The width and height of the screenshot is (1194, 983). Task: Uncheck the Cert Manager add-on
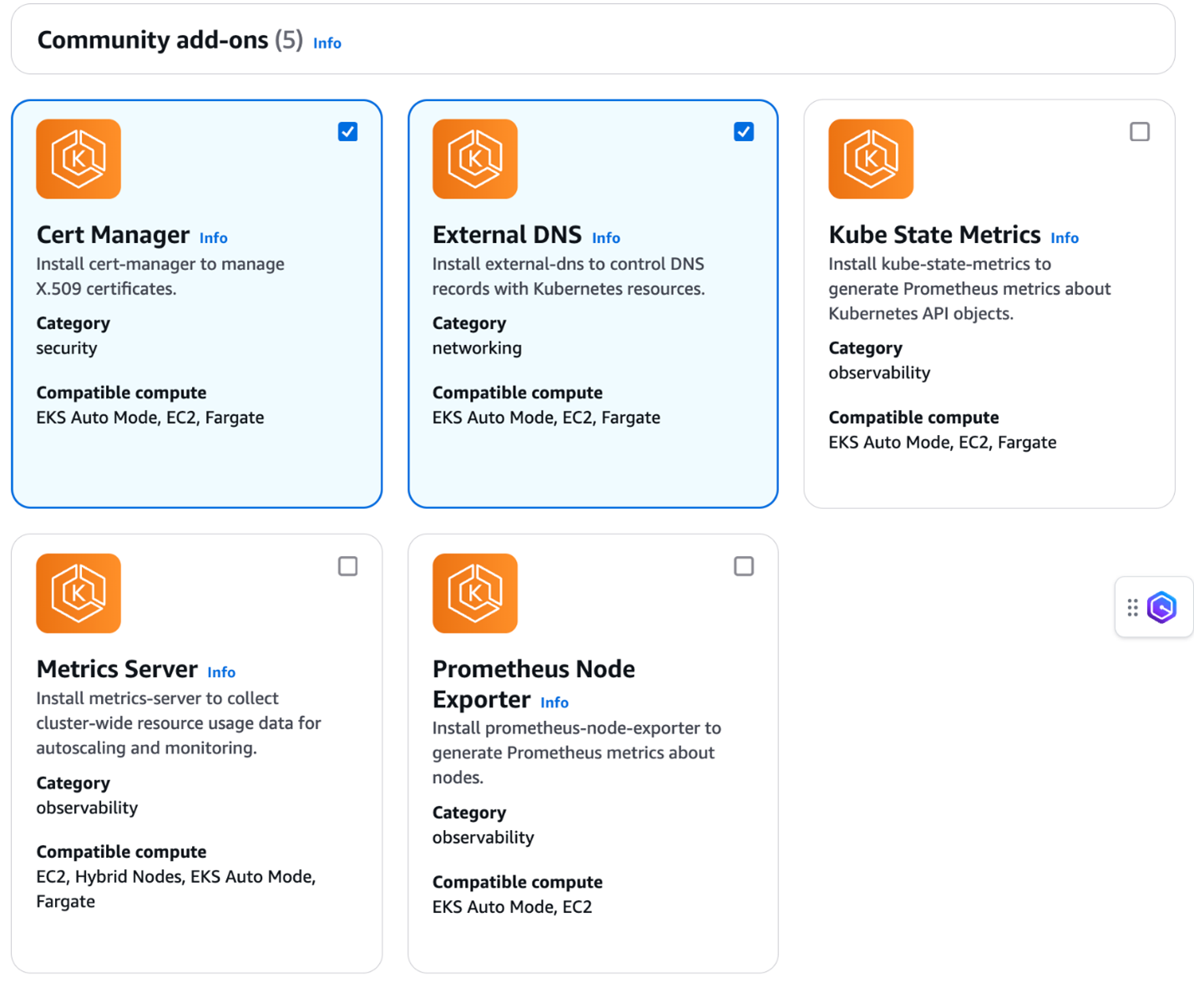coord(347,131)
